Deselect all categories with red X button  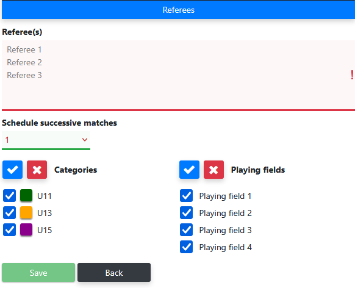[x=37, y=170]
